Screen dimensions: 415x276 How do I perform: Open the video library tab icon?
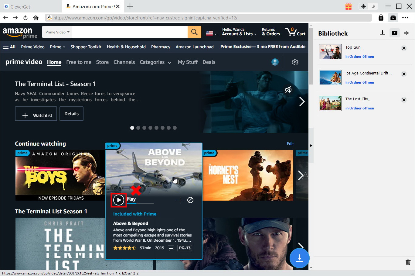tap(394, 33)
